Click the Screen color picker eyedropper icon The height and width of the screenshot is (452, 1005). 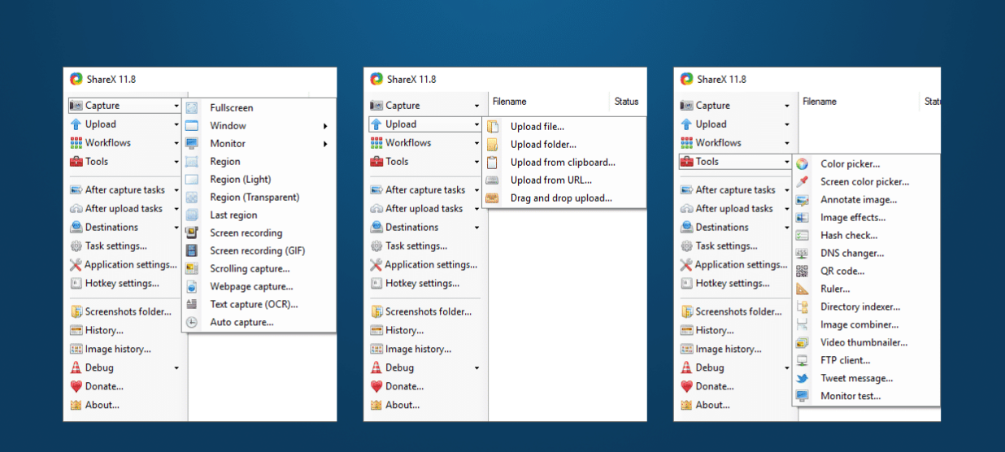coord(803,181)
